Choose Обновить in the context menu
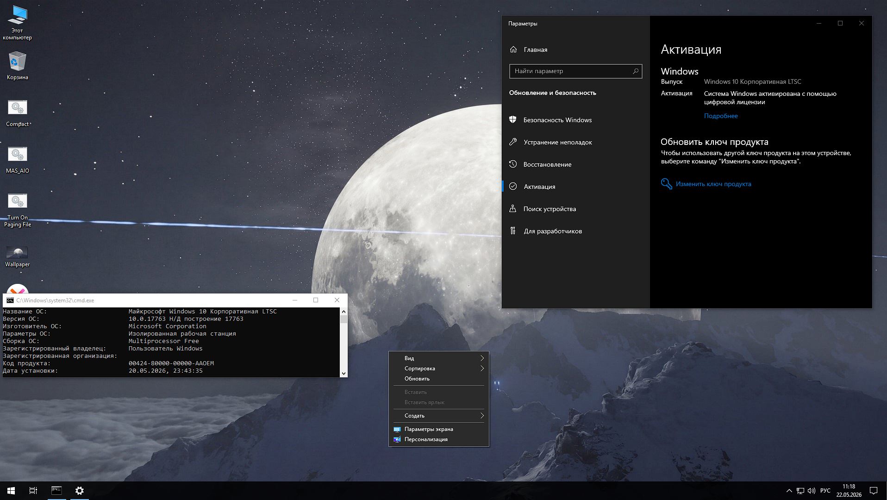The height and width of the screenshot is (500, 887). point(438,379)
